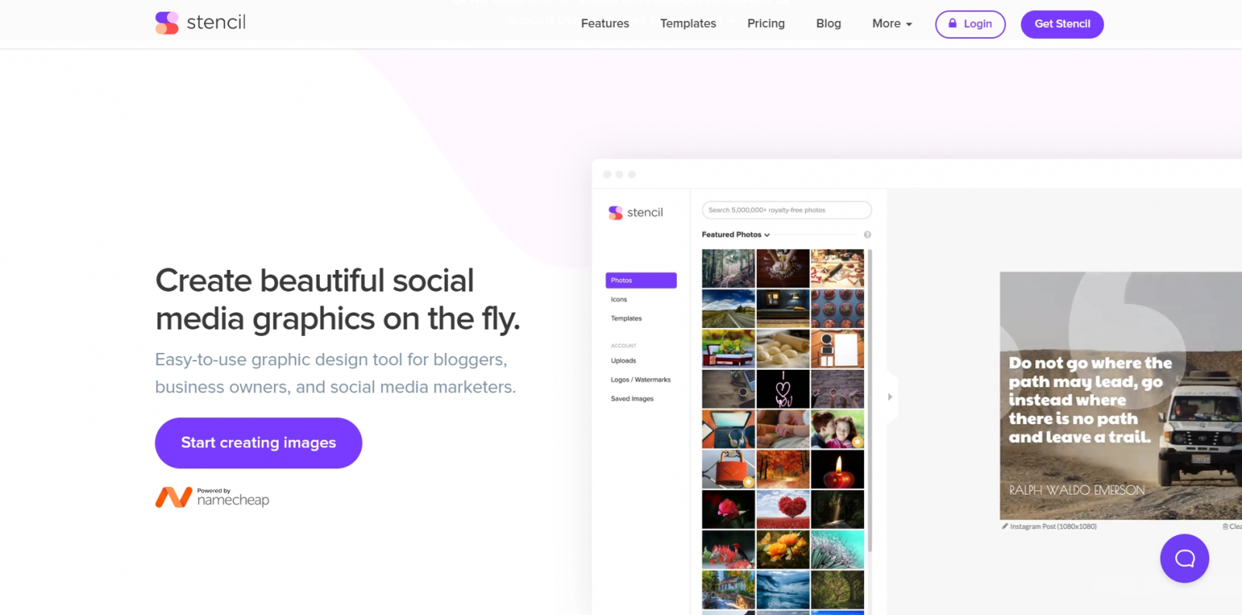1242x615 pixels.
Task: Click the photo list scrollbar
Action: [869, 400]
